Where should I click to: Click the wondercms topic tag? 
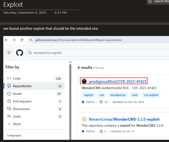(x=118, y=95)
